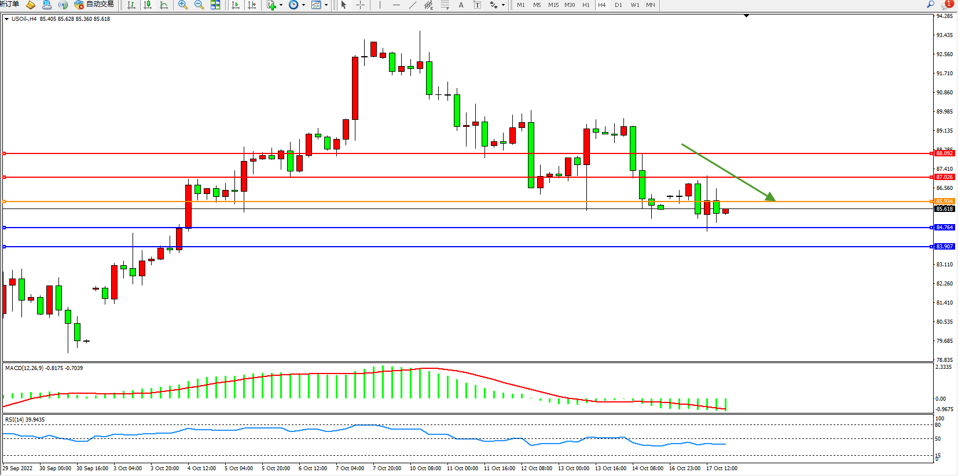The image size is (958, 476).
Task: Select the trendline drawing tool
Action: click(412, 5)
